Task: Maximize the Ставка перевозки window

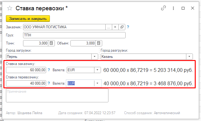Action: click(183, 8)
